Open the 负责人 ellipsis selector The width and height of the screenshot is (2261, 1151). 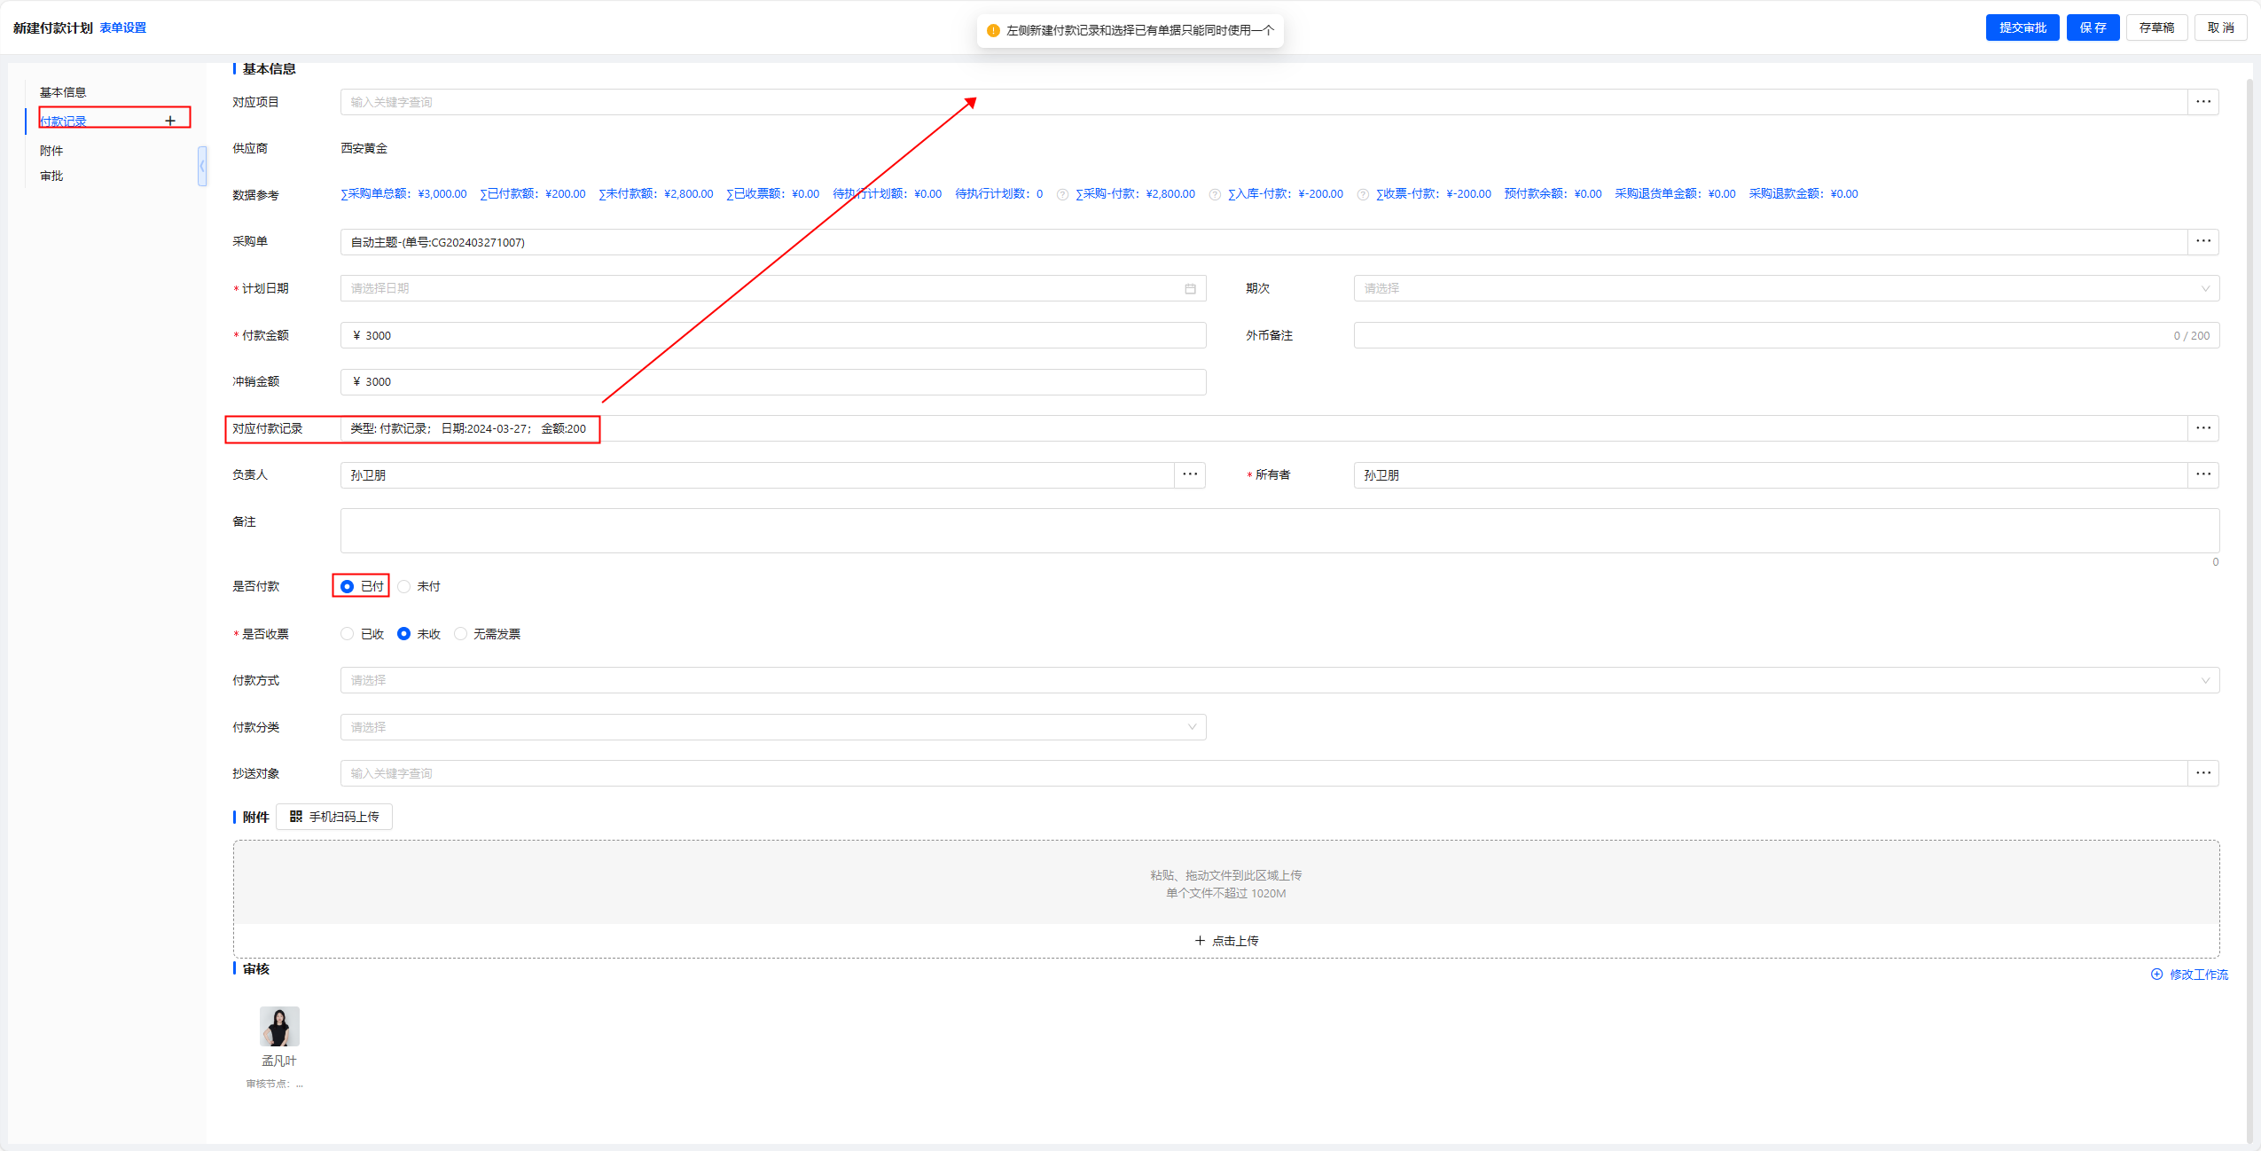click(x=1190, y=475)
